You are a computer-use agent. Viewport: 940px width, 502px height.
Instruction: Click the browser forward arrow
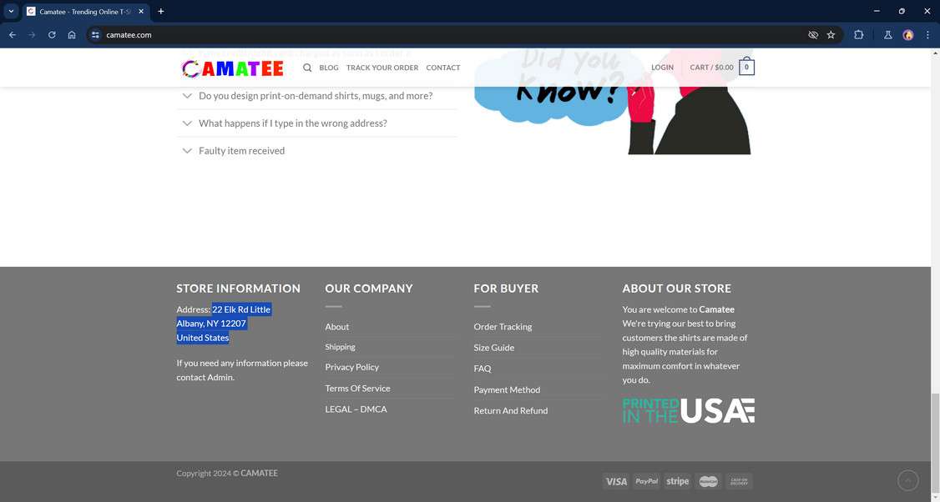[32, 35]
